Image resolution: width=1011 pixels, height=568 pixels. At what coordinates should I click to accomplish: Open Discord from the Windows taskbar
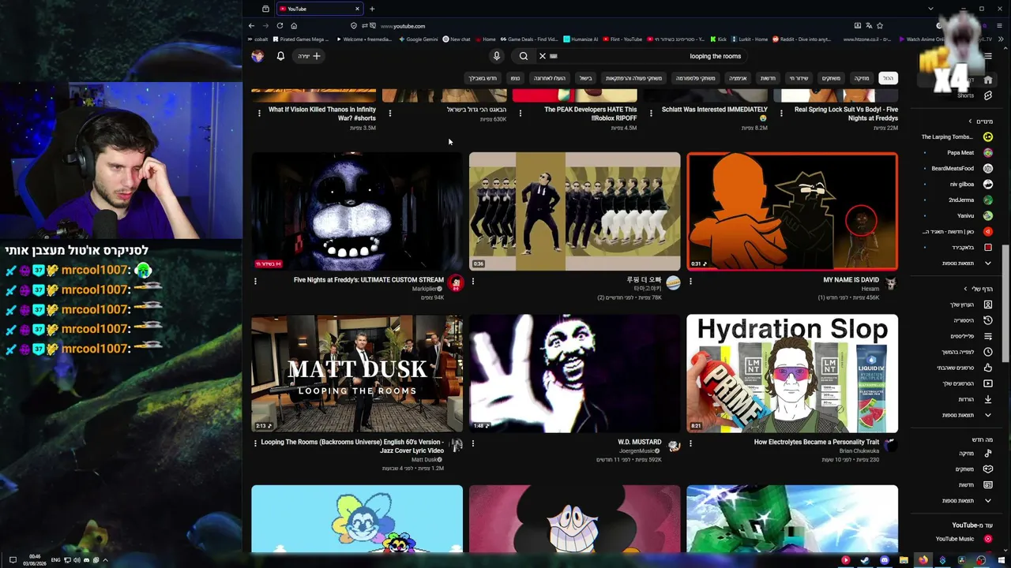click(884, 560)
